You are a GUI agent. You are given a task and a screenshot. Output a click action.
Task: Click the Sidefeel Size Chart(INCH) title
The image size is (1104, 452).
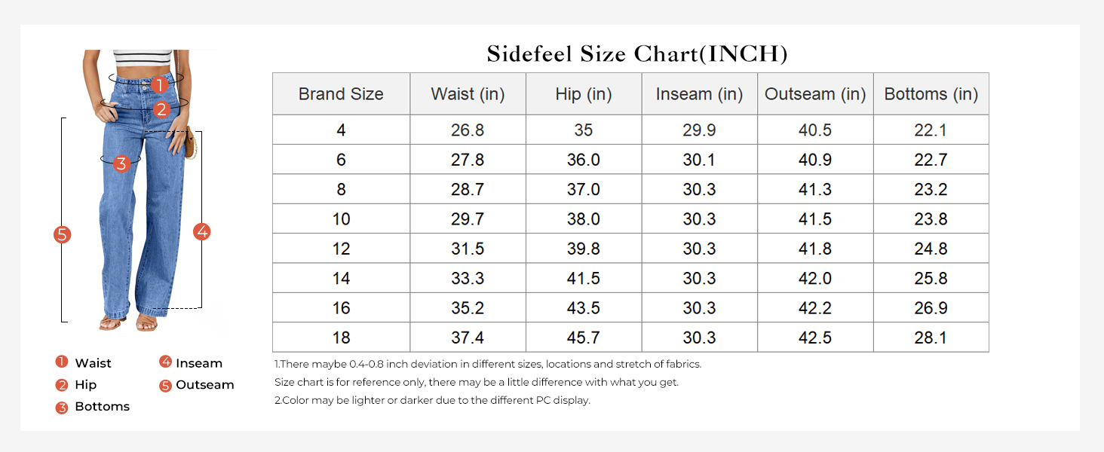pyautogui.click(x=637, y=53)
